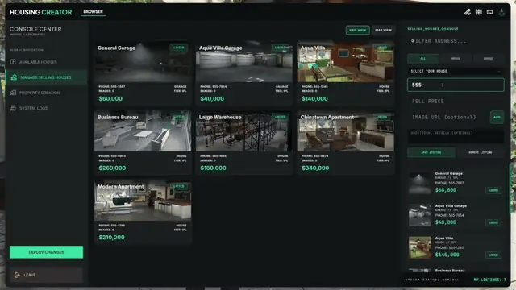The height and width of the screenshot is (290, 516).
Task: Click Listed badge on Large Warehouse card
Action: [x=280, y=117]
